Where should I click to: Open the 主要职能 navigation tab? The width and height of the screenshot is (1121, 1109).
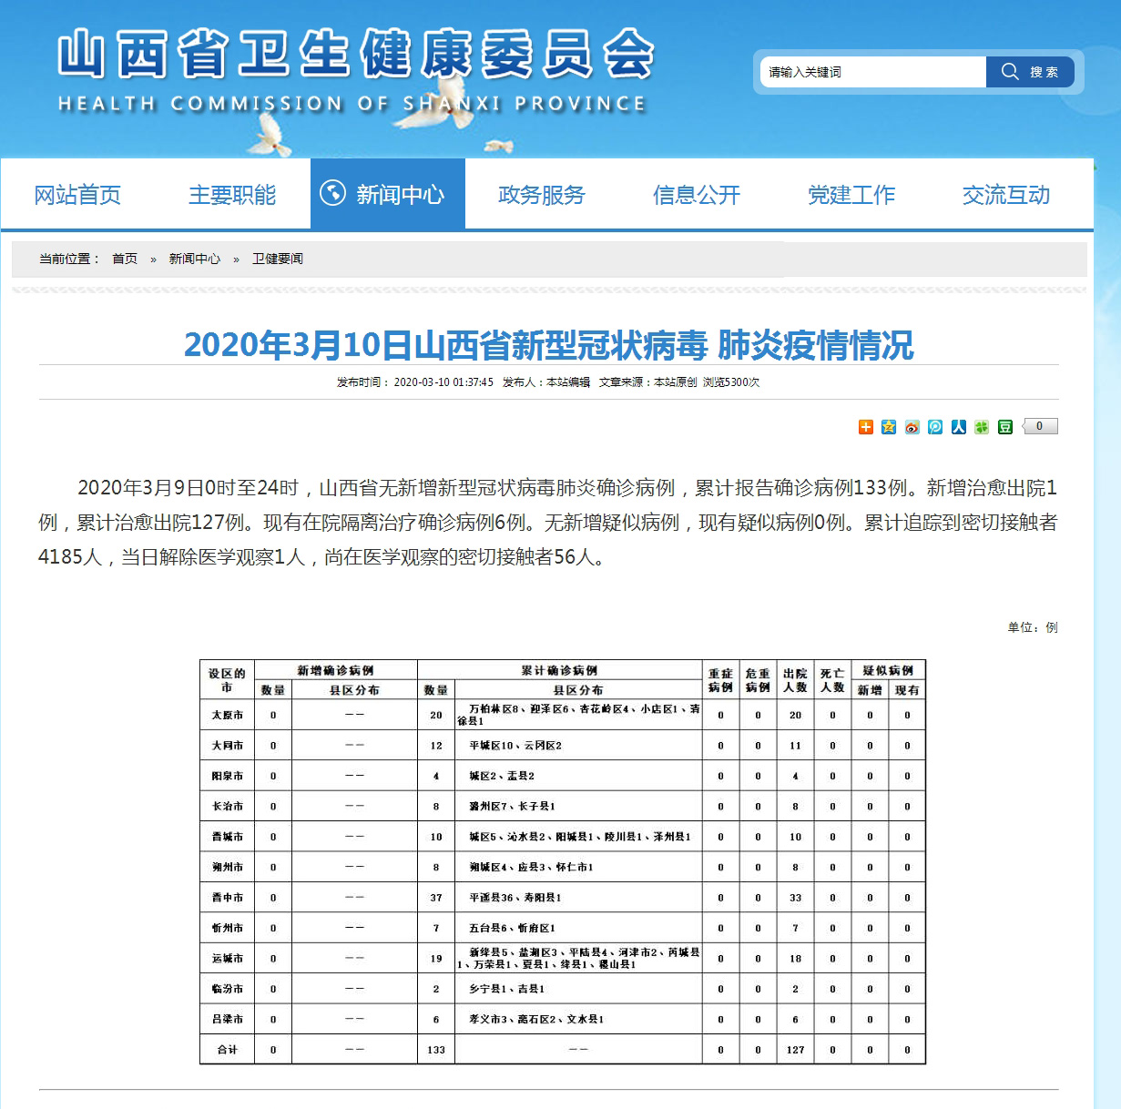coord(232,195)
